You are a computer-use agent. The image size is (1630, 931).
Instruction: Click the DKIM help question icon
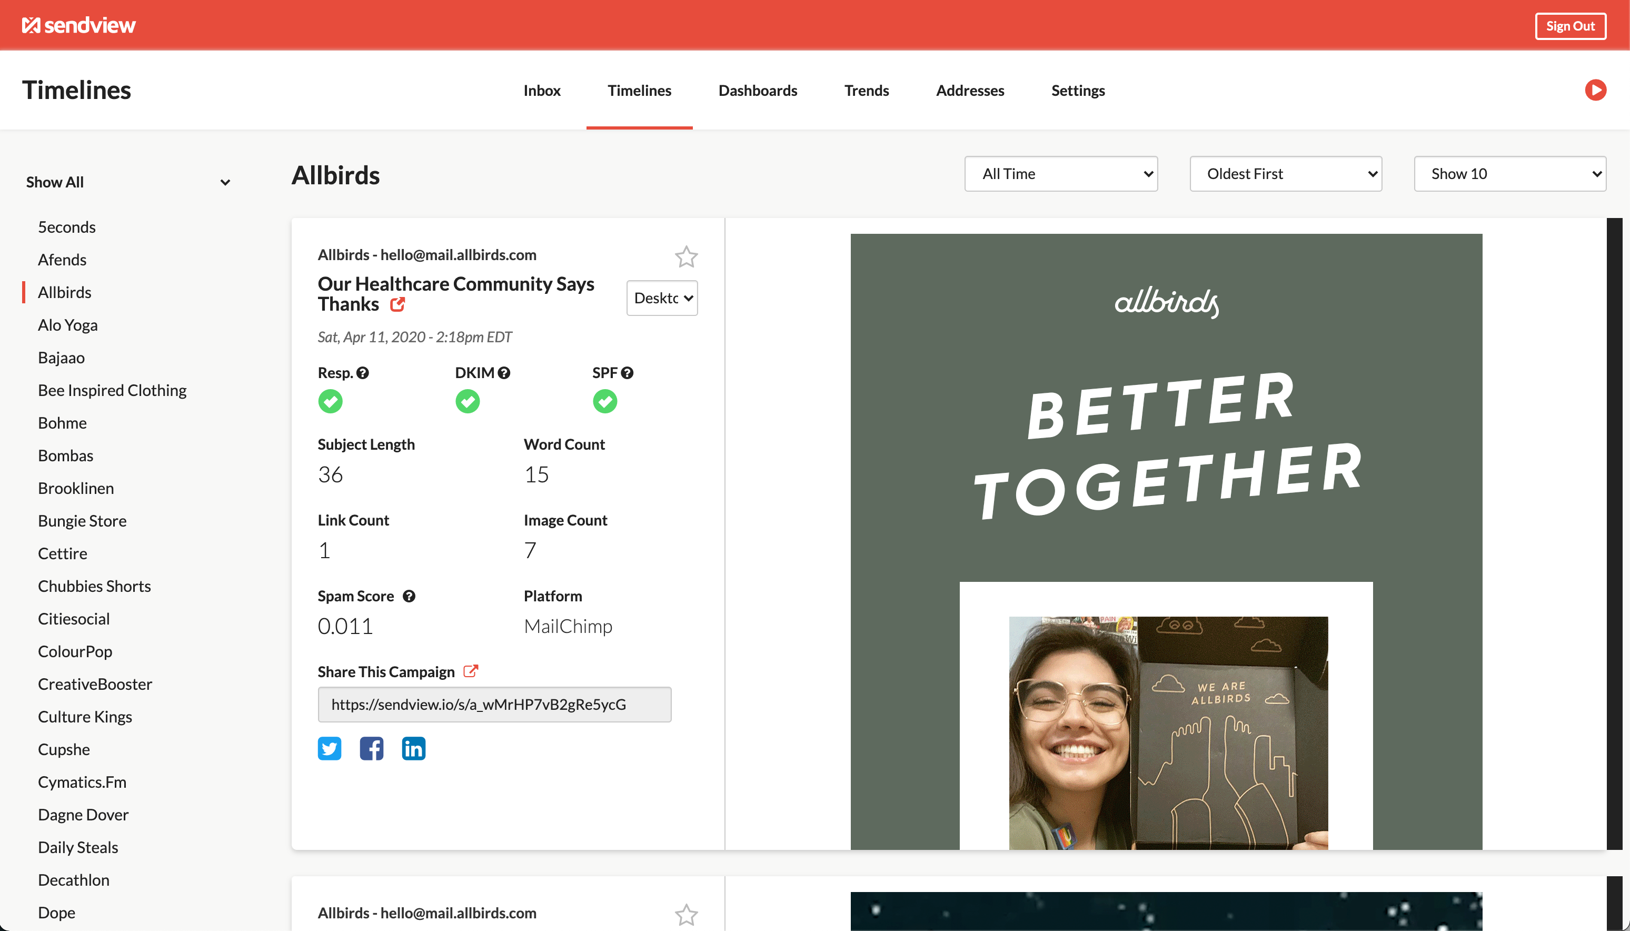504,373
